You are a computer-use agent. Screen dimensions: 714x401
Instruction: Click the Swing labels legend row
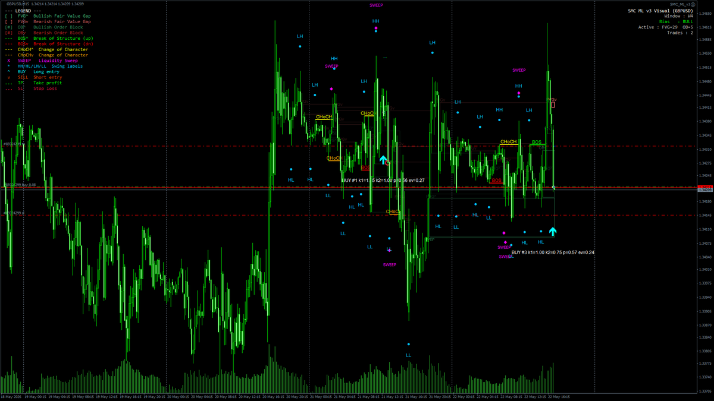click(x=45, y=66)
